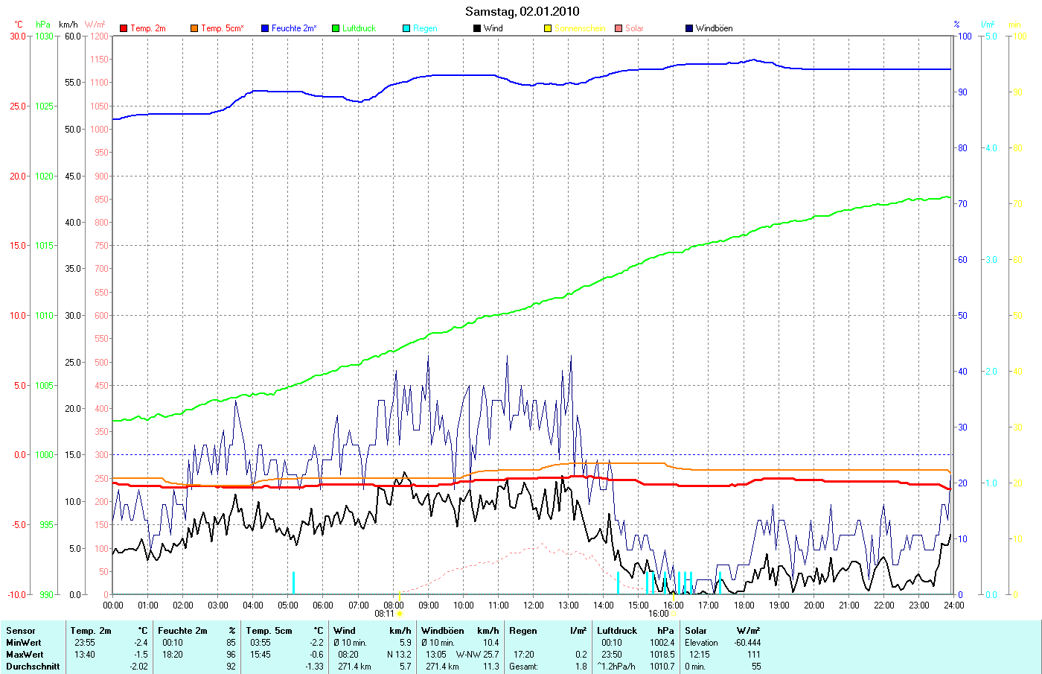1042x674 pixels.
Task: Click the Regen Gesamt value 1.8
Action: (581, 667)
